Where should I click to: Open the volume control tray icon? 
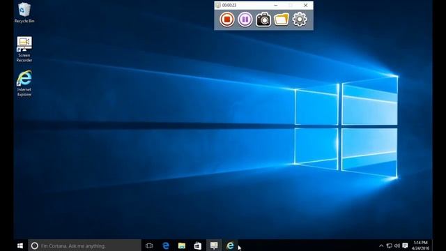click(397, 245)
